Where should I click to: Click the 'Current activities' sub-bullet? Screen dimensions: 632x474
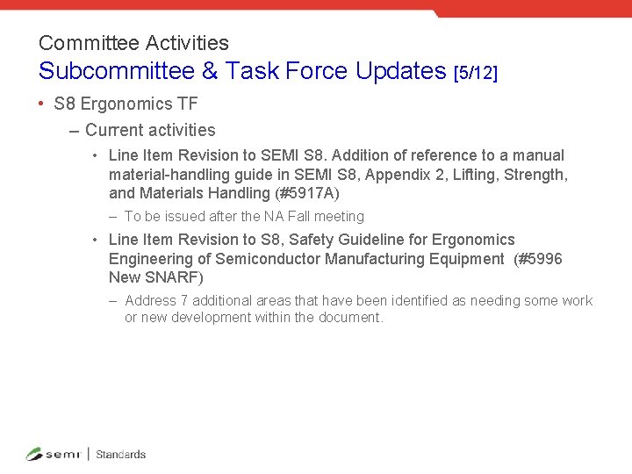(x=150, y=130)
